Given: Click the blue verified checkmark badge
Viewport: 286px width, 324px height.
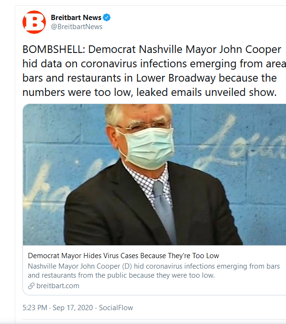Looking at the screenshot, I should click(107, 18).
